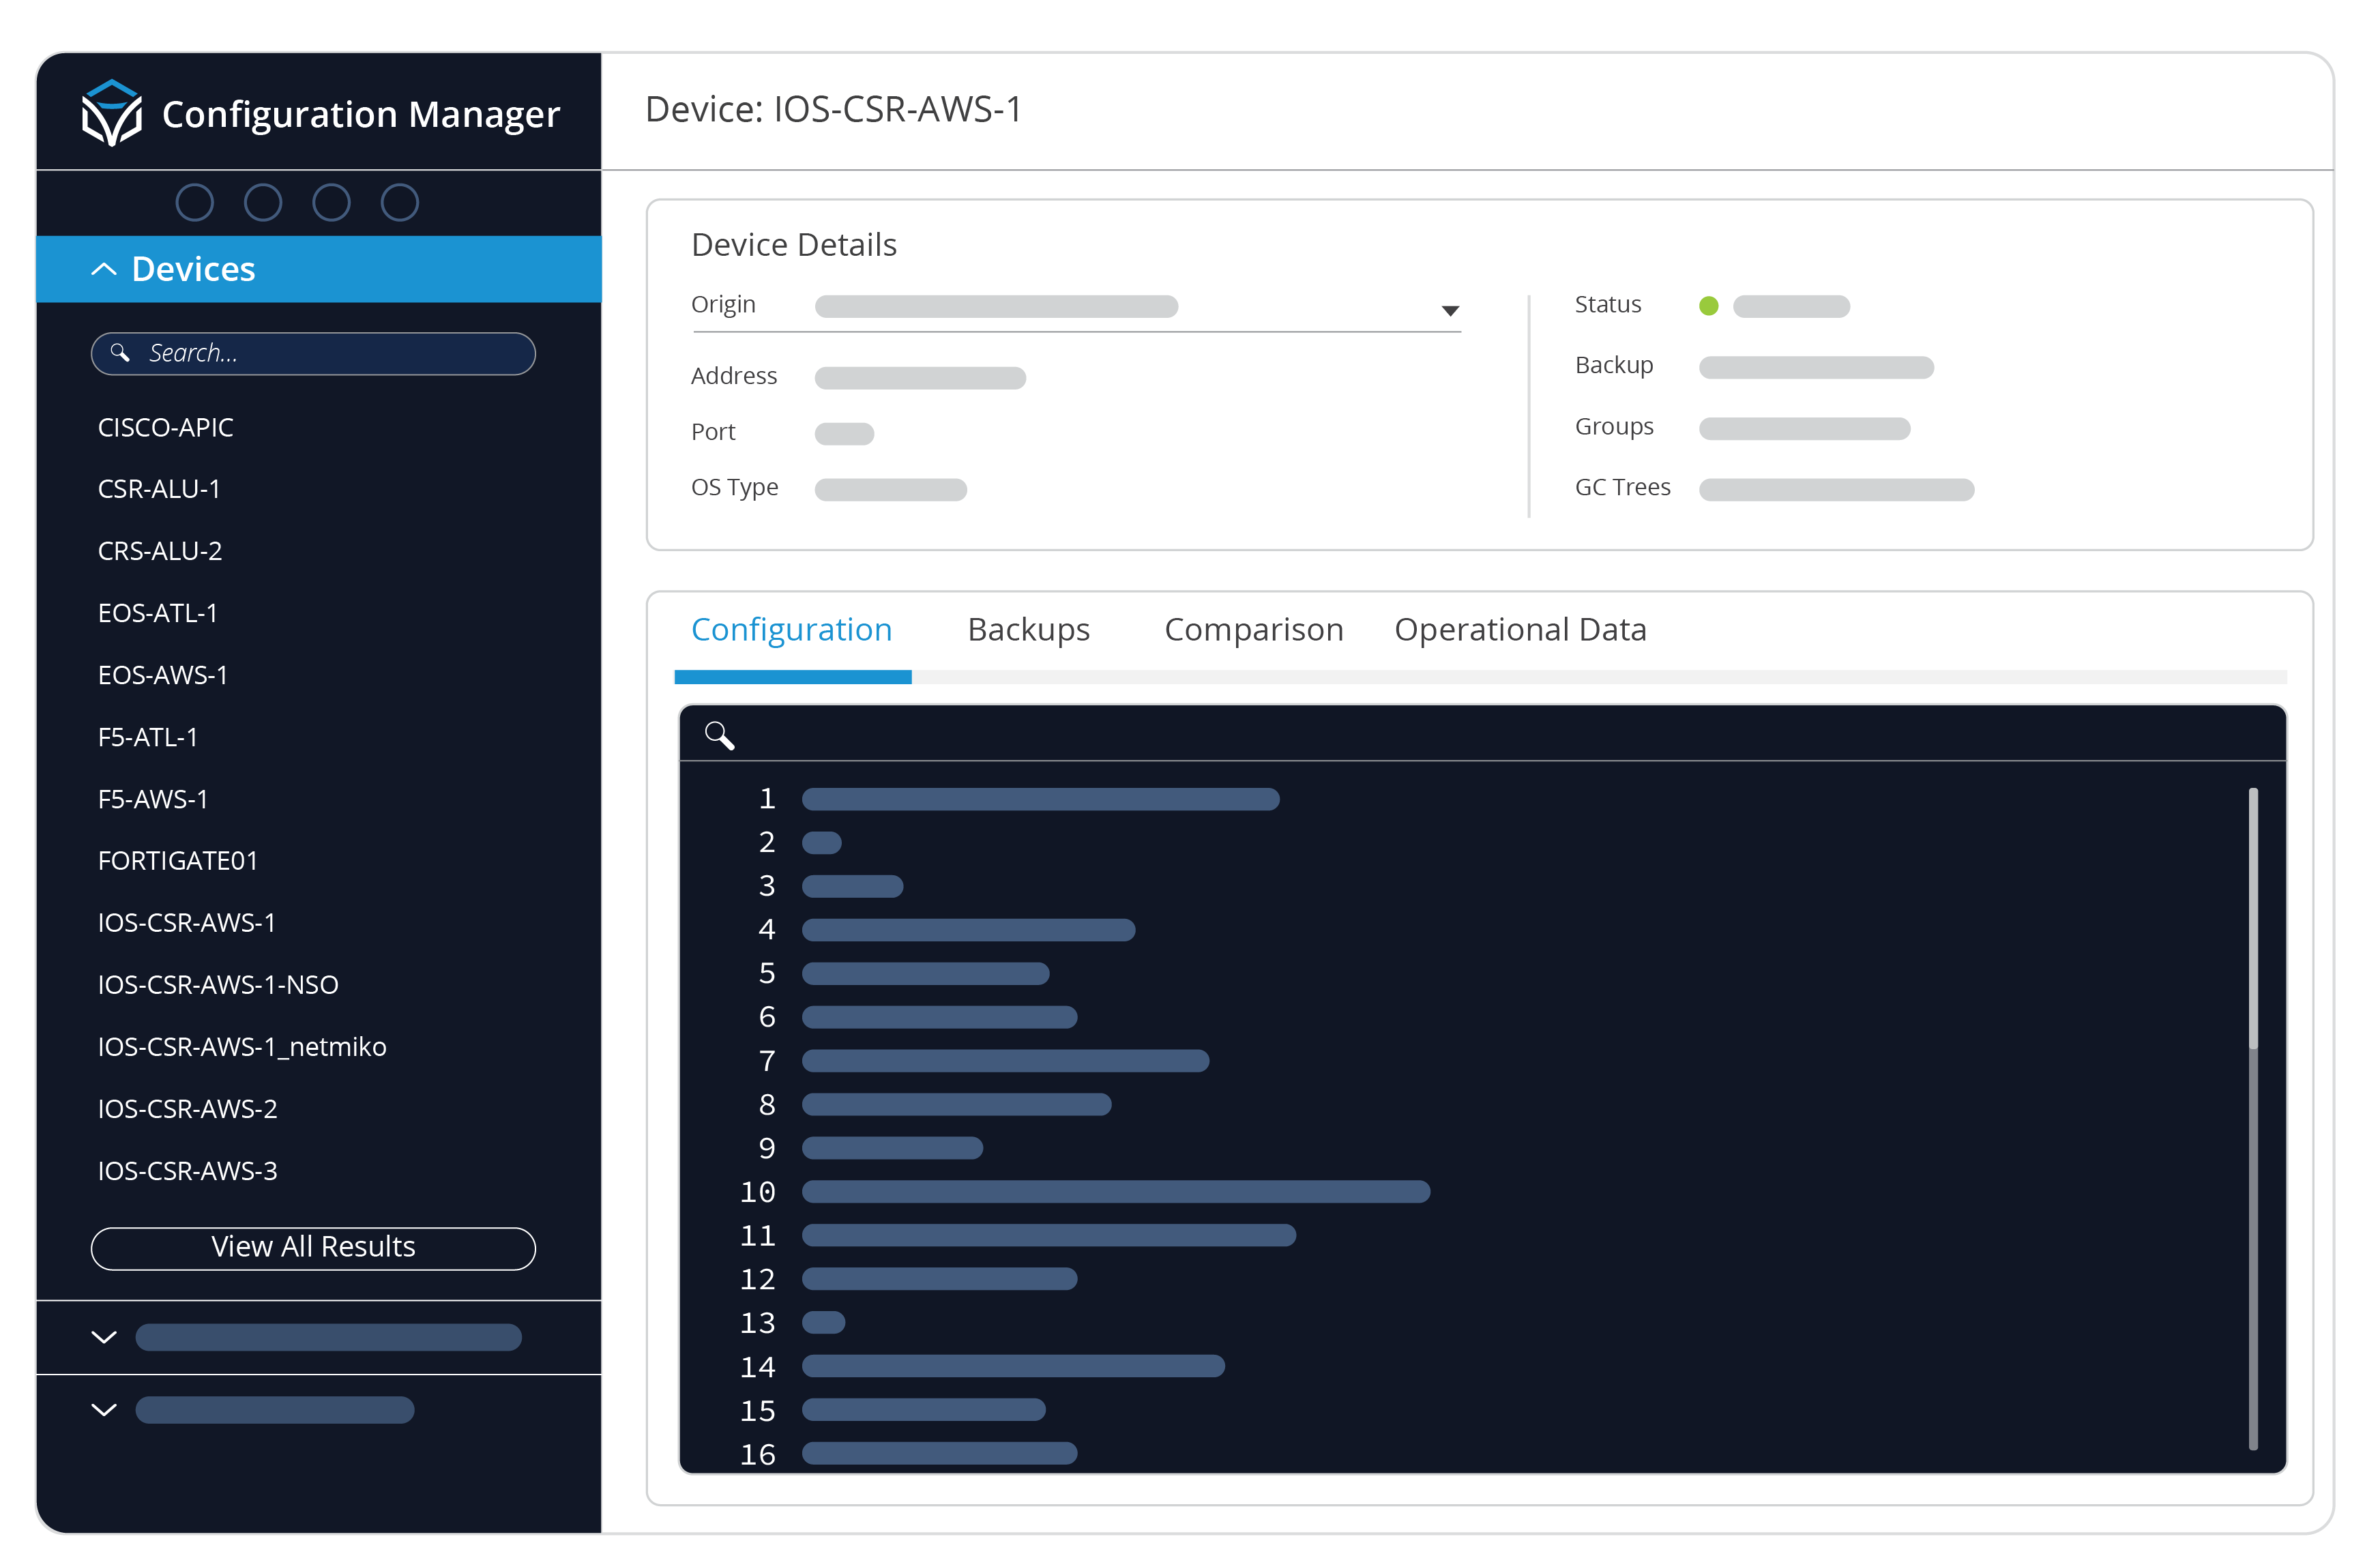
Task: Switch to the Operational Data tab
Action: (x=1520, y=630)
